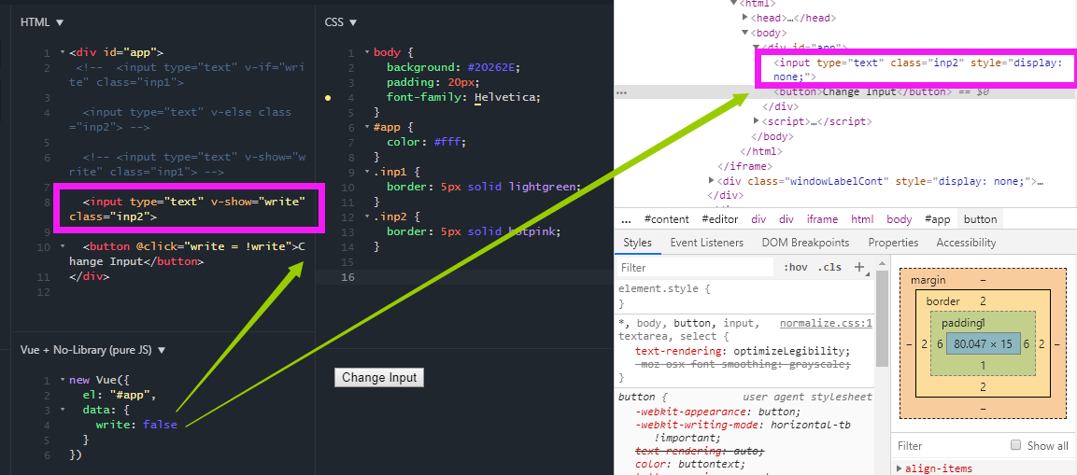Click the write: false line in JS editor
This screenshot has height=475, width=1077.
pos(136,425)
